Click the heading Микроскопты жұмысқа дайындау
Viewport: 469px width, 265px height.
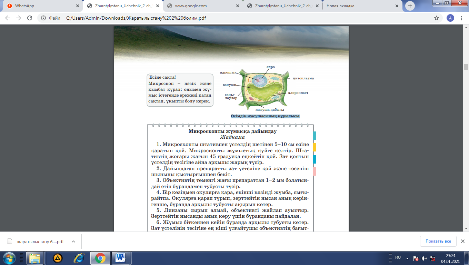click(x=232, y=131)
